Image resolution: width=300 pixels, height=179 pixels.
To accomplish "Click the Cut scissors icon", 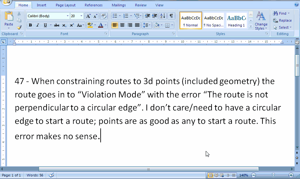I will point(19,14).
